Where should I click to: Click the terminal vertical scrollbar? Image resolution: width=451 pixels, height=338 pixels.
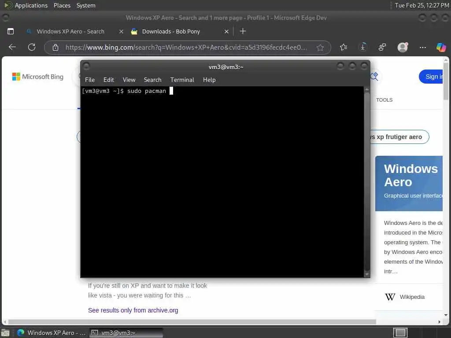[x=367, y=182]
